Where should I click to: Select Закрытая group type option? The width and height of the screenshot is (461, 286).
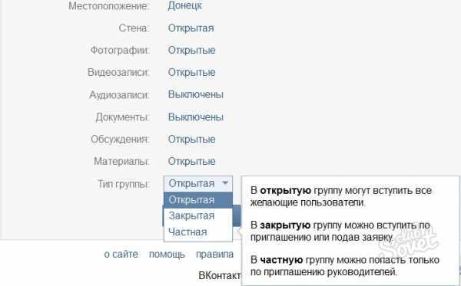tap(198, 216)
